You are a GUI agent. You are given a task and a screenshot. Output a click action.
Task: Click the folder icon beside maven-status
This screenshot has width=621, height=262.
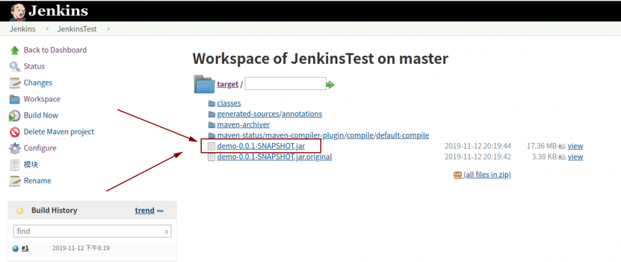[x=212, y=136]
